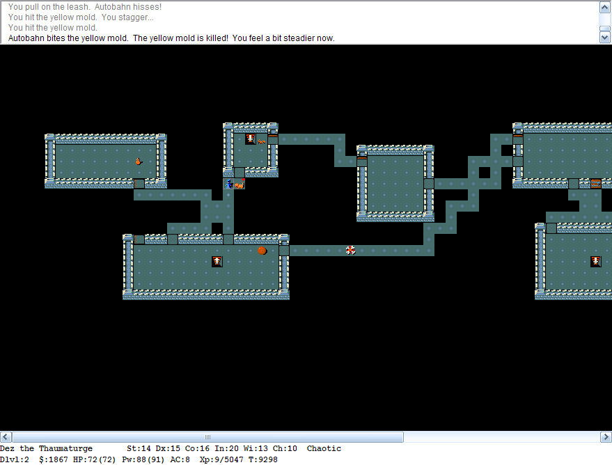The height and width of the screenshot is (465, 612).
Task: Click the brown boulder in the bottom room
Action: coord(262,251)
